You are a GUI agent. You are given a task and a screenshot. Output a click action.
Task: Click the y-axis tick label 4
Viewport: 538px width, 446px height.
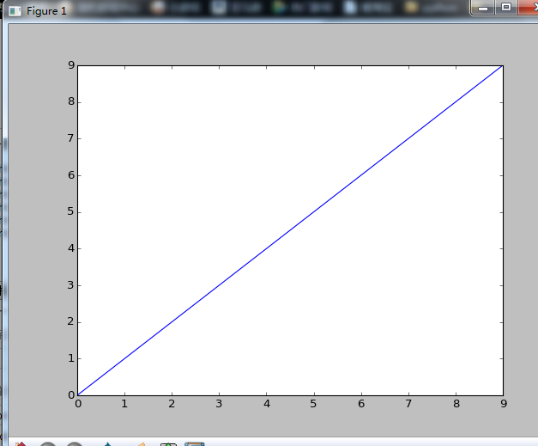point(70,248)
